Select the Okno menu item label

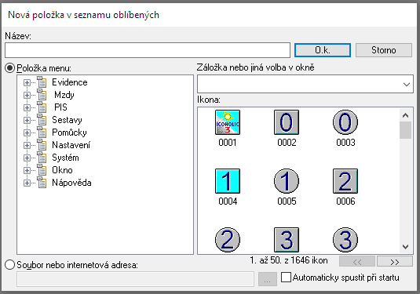pos(62,170)
